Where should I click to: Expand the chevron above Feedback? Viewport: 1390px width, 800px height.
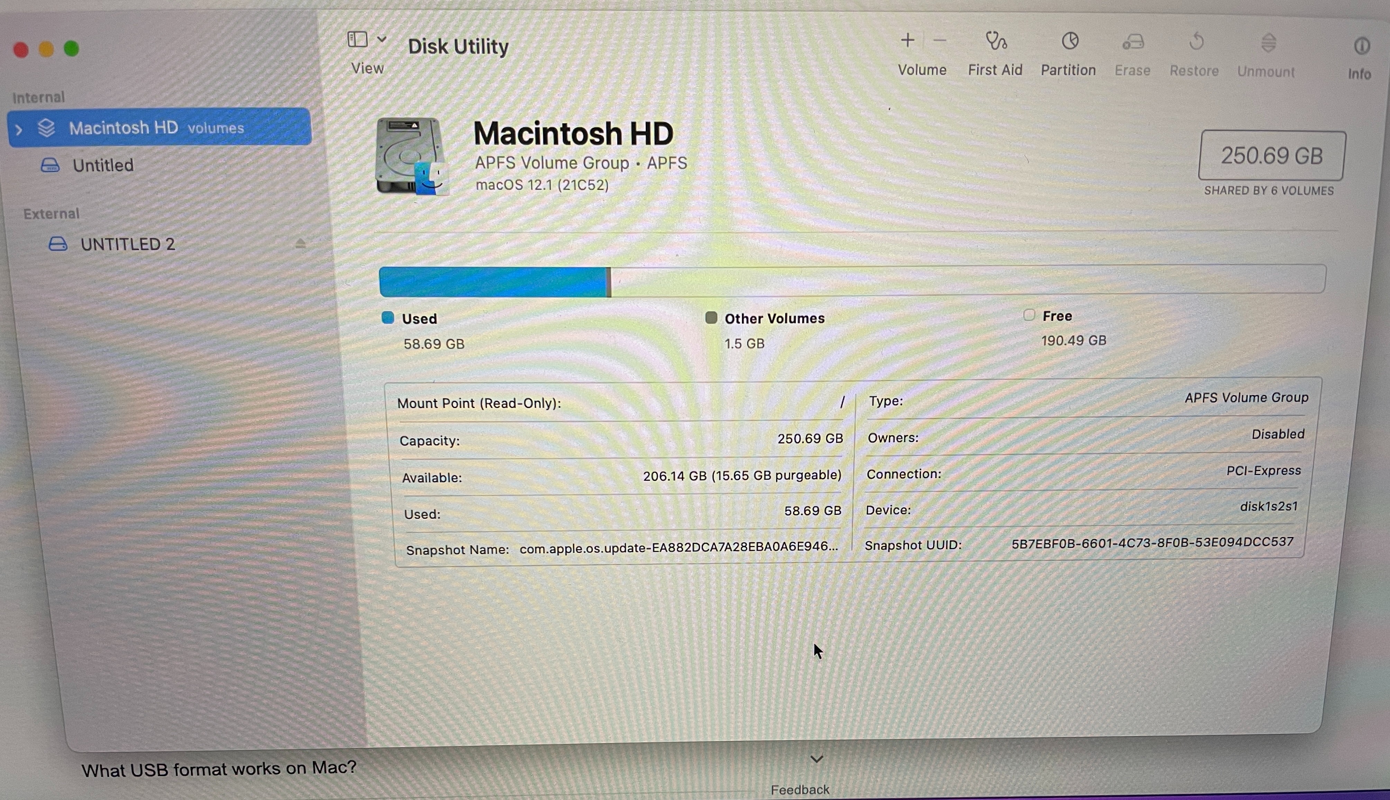pyautogui.click(x=816, y=759)
